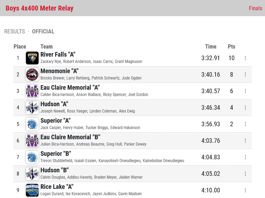Open the options menu for Rice Lake row
265x198 pixels.
tap(245, 190)
